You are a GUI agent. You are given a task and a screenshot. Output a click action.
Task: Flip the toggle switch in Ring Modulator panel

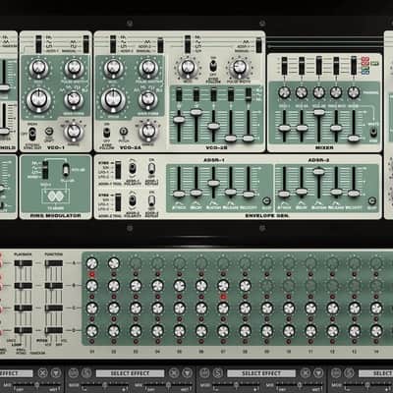tap(66, 169)
